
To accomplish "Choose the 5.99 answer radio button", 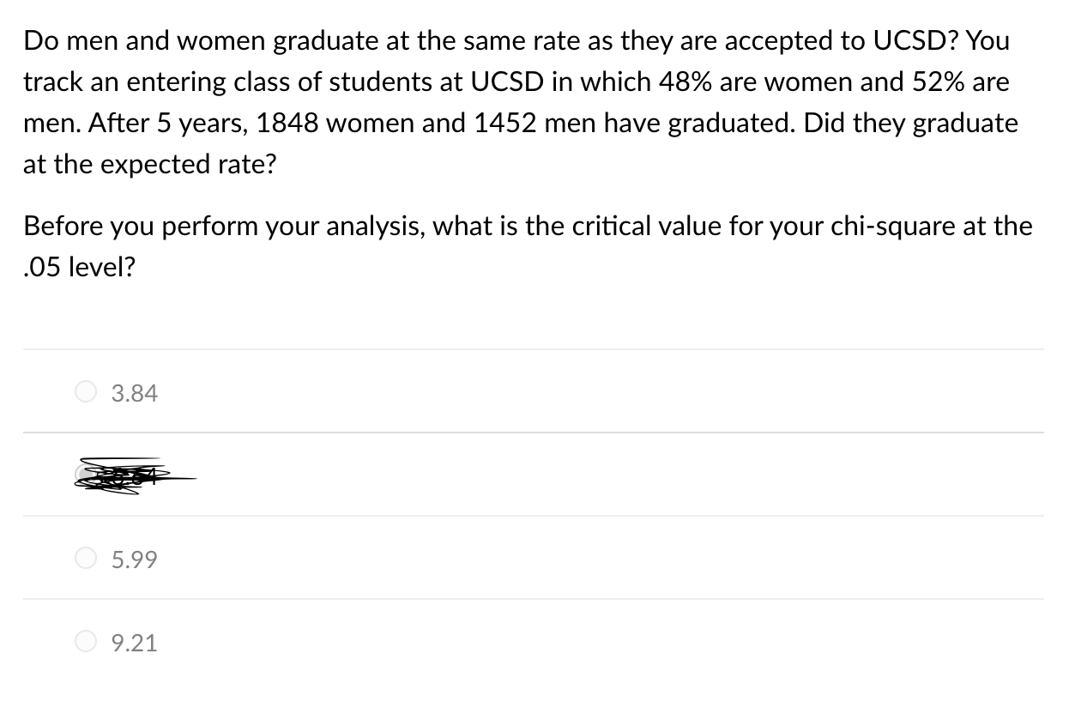I will coord(86,560).
